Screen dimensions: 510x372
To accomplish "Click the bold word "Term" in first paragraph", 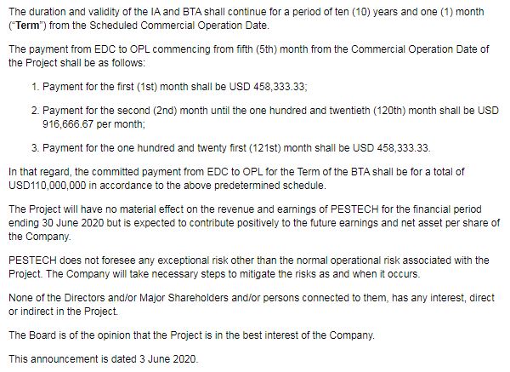I will (x=27, y=26).
